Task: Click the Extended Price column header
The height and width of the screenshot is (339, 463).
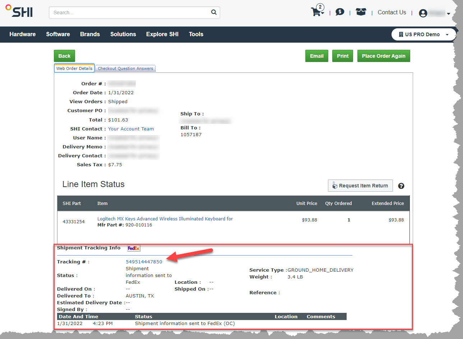Action: [388, 203]
